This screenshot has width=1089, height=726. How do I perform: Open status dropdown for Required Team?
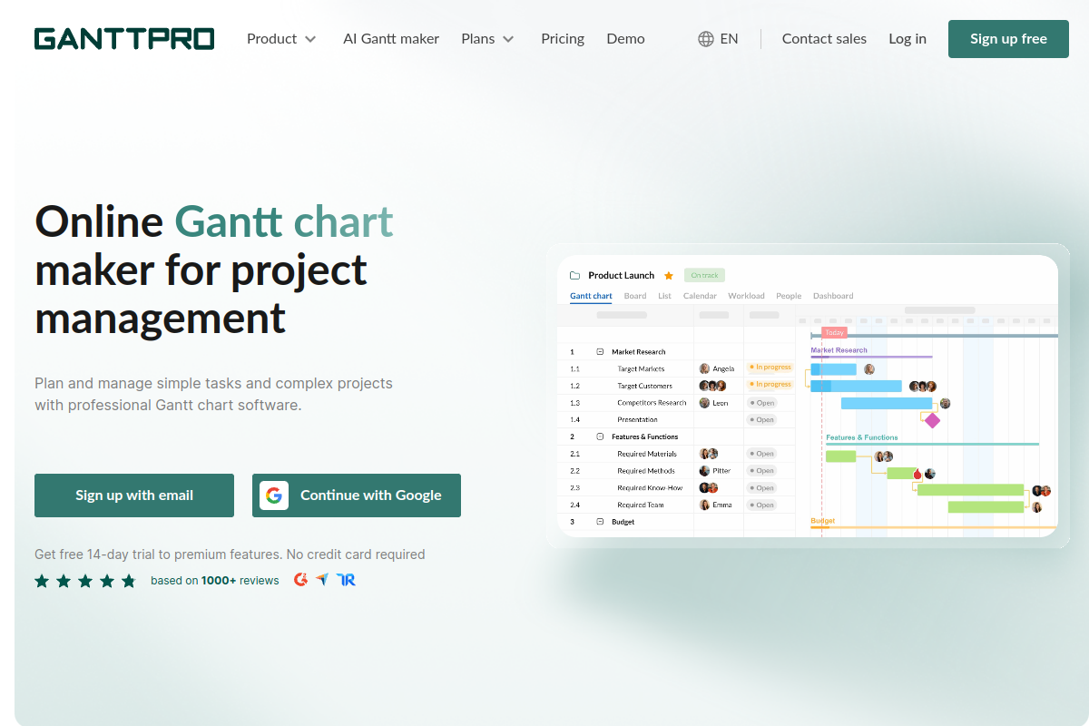(x=761, y=505)
